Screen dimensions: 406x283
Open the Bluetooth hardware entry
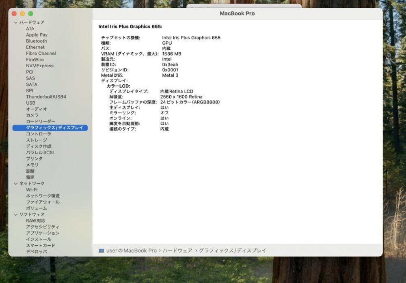[37, 41]
